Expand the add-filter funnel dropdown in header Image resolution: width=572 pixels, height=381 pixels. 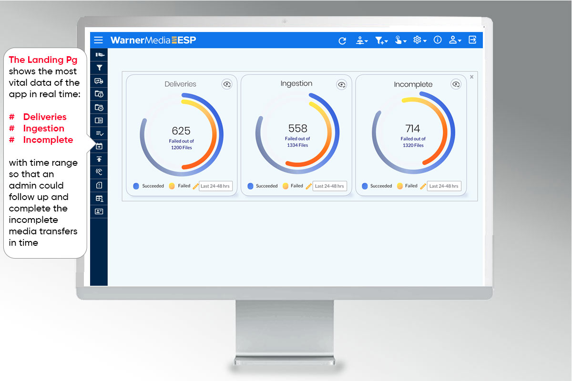tap(381, 40)
